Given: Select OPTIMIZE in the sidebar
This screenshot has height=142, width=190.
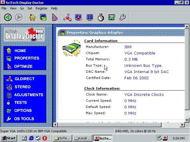Looking at the screenshot, I should click(23, 66).
